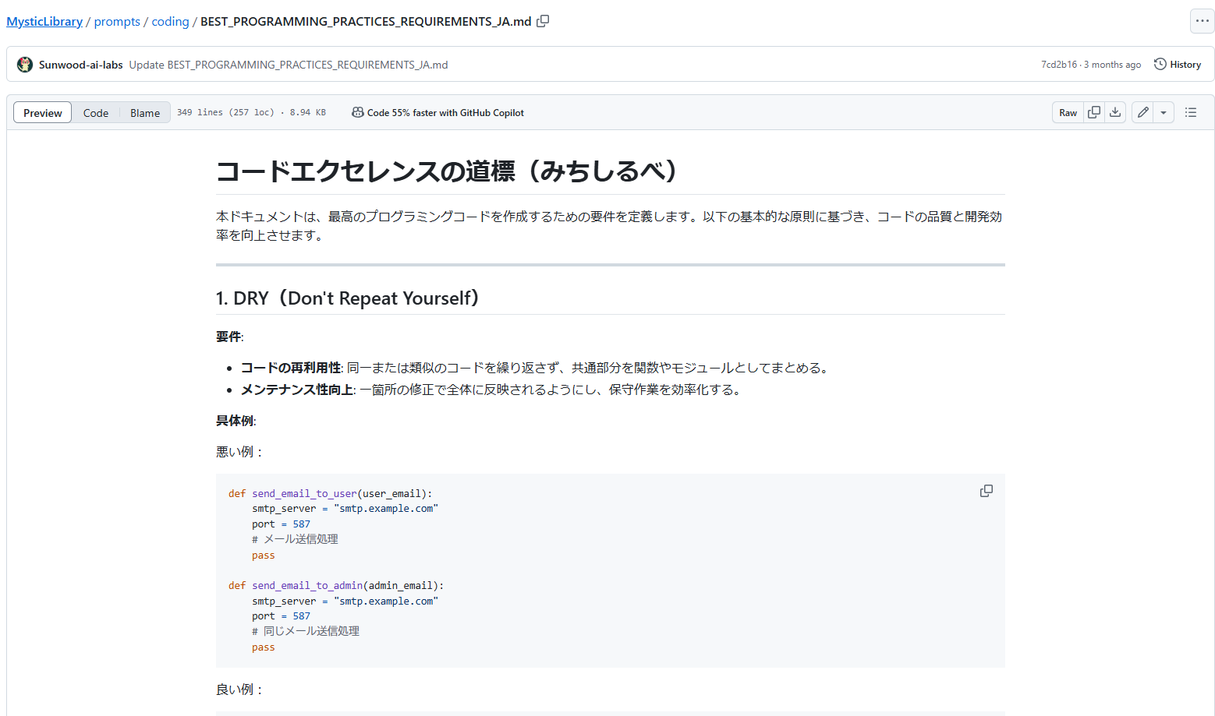Download the raw file

[x=1115, y=112]
